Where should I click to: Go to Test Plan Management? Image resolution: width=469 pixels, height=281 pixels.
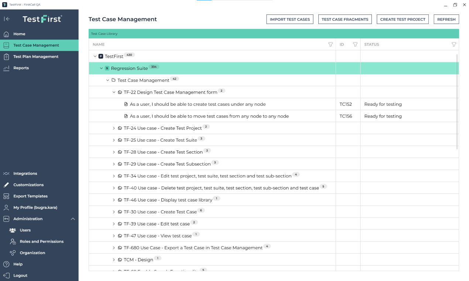pos(39,57)
